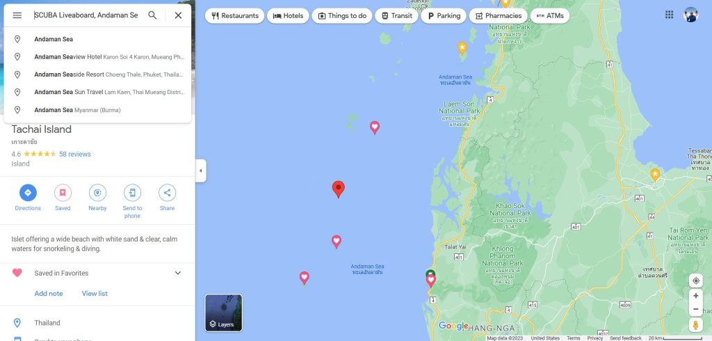Select the Hotels filter chip
Screen dimensions: 712x341
288,16
